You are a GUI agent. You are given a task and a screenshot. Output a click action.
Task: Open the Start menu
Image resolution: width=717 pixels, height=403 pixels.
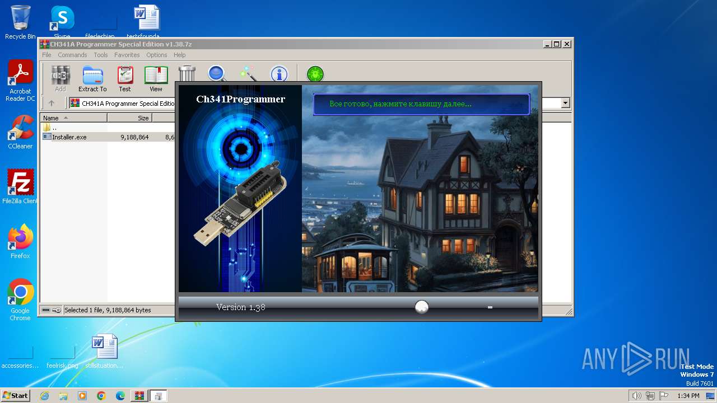(x=15, y=395)
